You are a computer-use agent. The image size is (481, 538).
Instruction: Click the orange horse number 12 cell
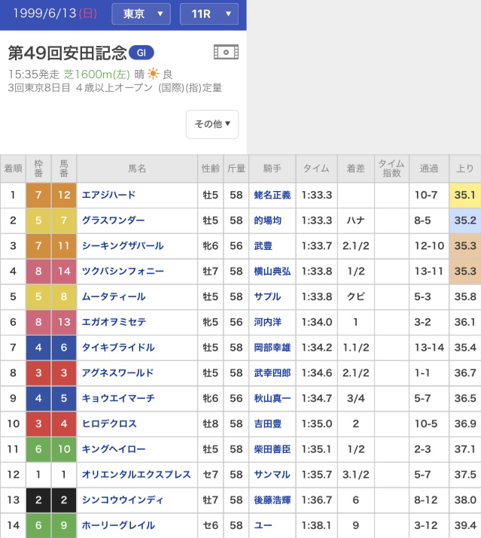[64, 195]
